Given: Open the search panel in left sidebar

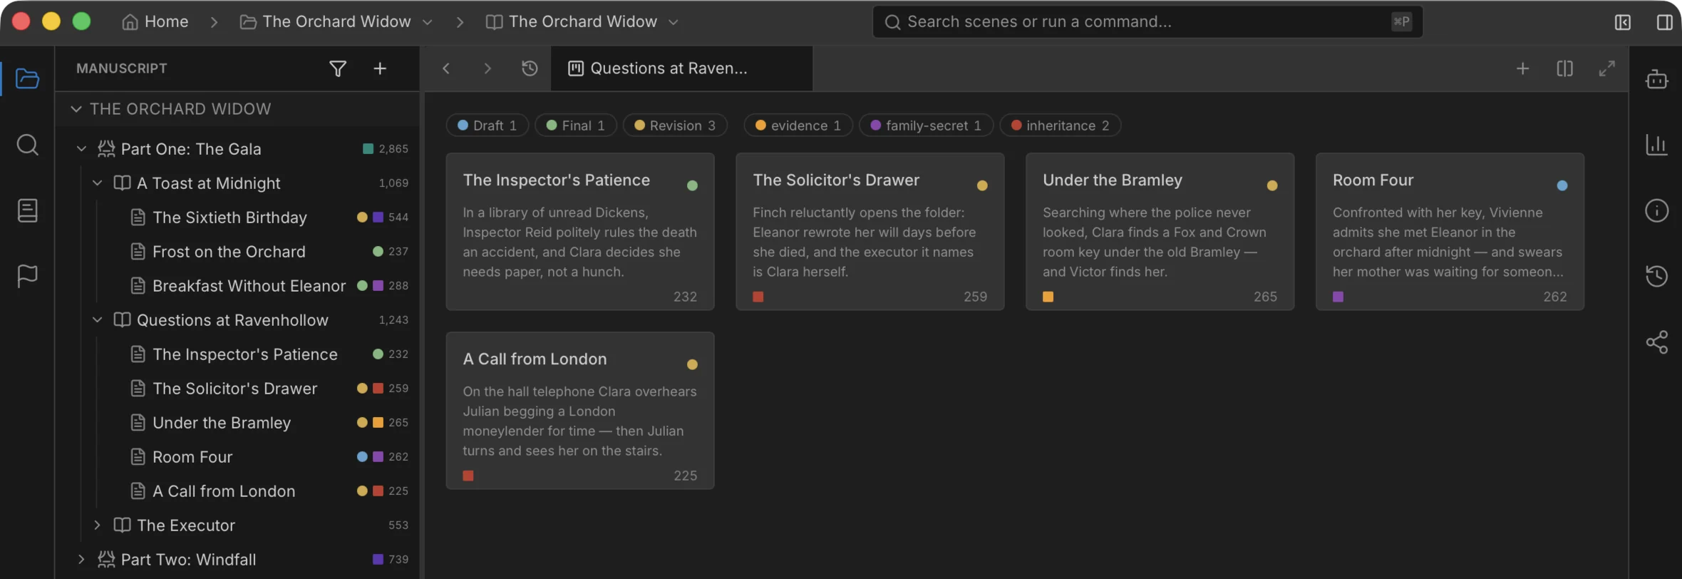Looking at the screenshot, I should pyautogui.click(x=27, y=145).
